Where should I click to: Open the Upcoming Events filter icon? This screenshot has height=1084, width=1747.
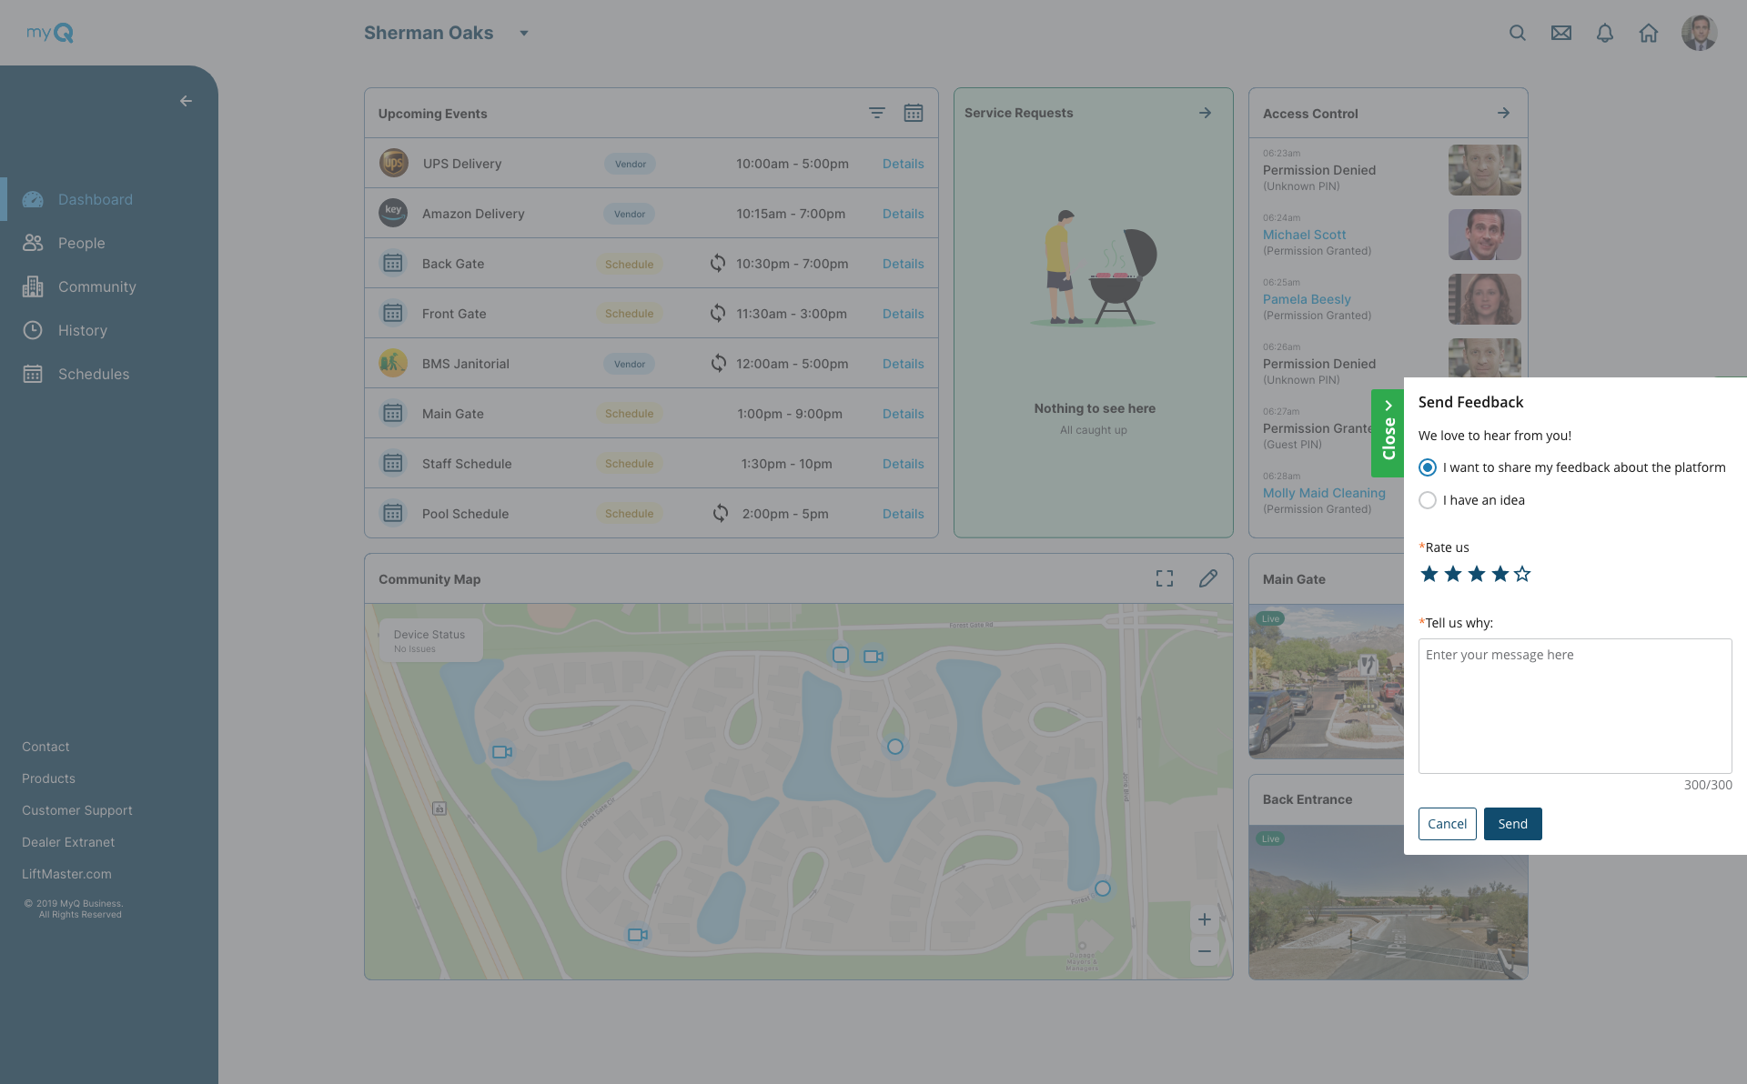876,113
